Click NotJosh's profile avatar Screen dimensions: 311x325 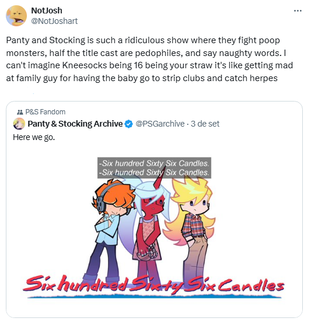16,16
